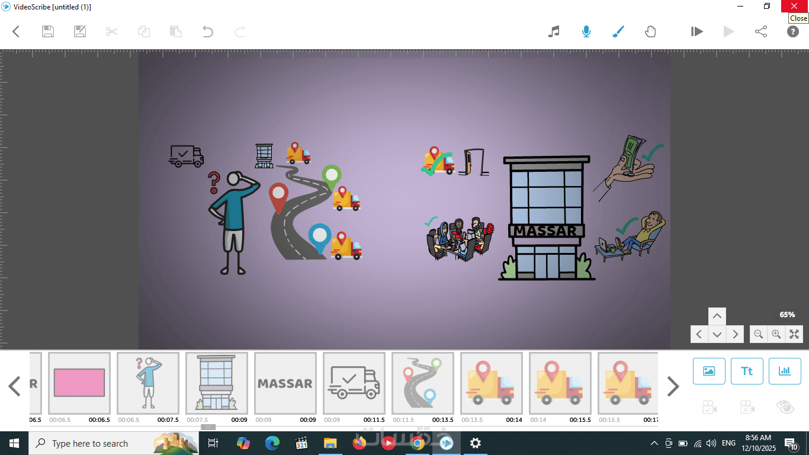Copy the selected element

point(143,31)
